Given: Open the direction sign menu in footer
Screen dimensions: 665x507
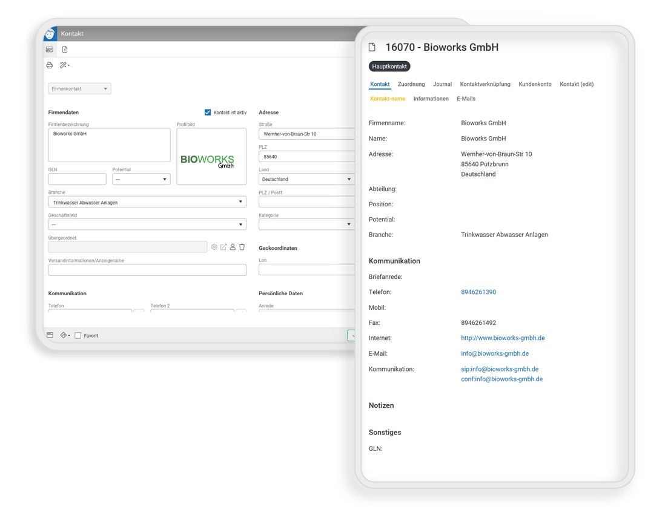Looking at the screenshot, I should (x=64, y=335).
